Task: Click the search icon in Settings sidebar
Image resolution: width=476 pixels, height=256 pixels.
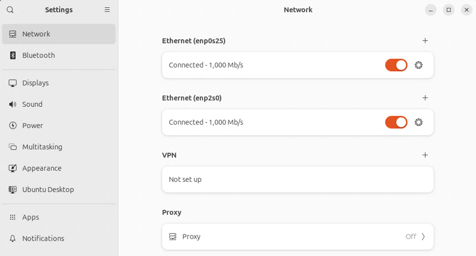Action: (x=10, y=10)
